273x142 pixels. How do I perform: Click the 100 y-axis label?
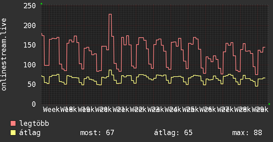(29, 65)
